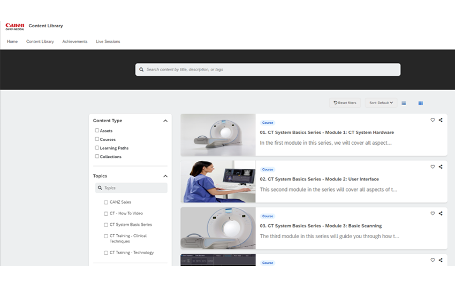The image size is (455, 299).
Task: Go to Live Sessions in navigation
Action: [108, 42]
